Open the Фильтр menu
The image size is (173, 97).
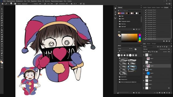coord(39,1)
